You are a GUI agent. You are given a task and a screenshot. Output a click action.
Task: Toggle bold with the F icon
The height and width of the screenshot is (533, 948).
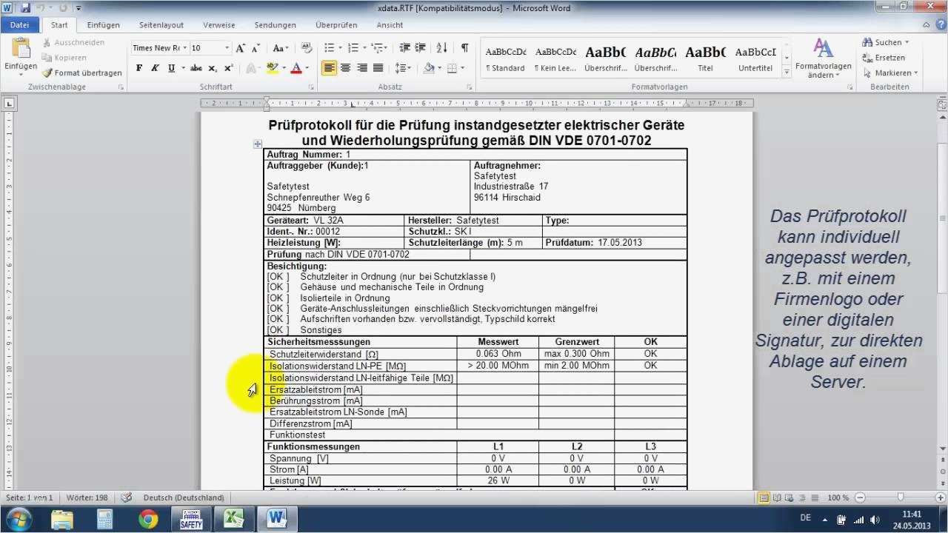(138, 68)
